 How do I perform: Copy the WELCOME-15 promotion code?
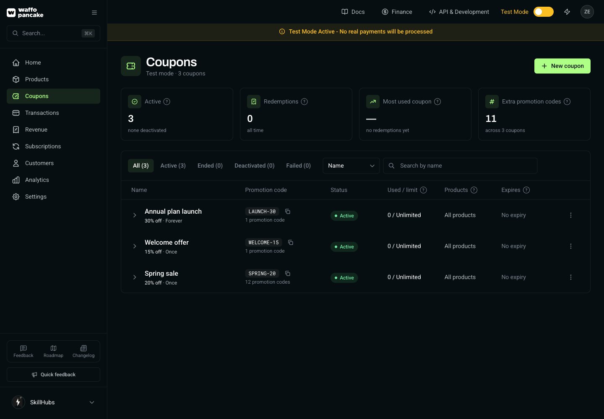pyautogui.click(x=291, y=243)
